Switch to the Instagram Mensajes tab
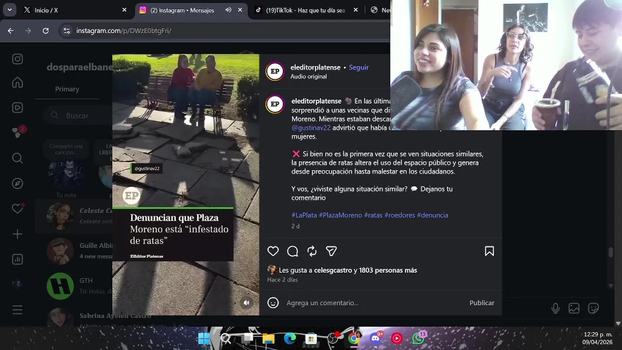Image resolution: width=622 pixels, height=350 pixels. (x=190, y=10)
